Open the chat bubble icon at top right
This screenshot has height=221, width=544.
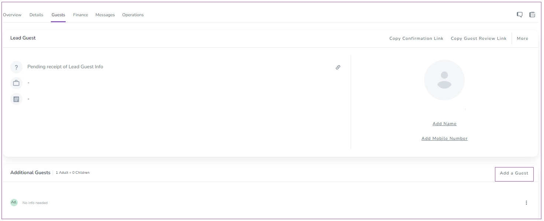519,15
